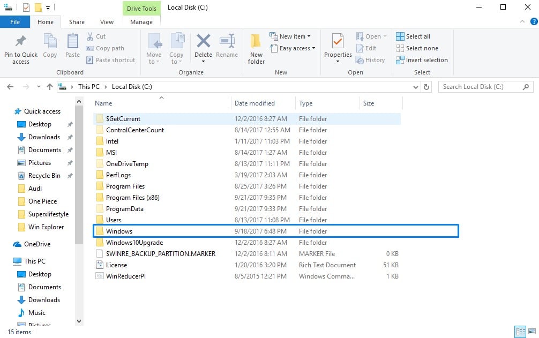Screen dimensions: 539x338
Task: Click the Paste ribbon icon
Action: tap(72, 46)
